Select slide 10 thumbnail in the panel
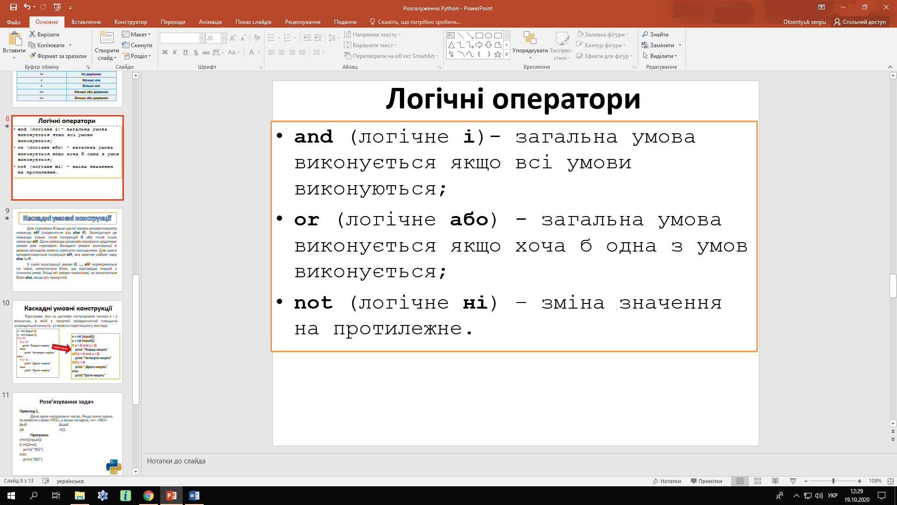Screen dimensions: 897x505 pos(67,338)
